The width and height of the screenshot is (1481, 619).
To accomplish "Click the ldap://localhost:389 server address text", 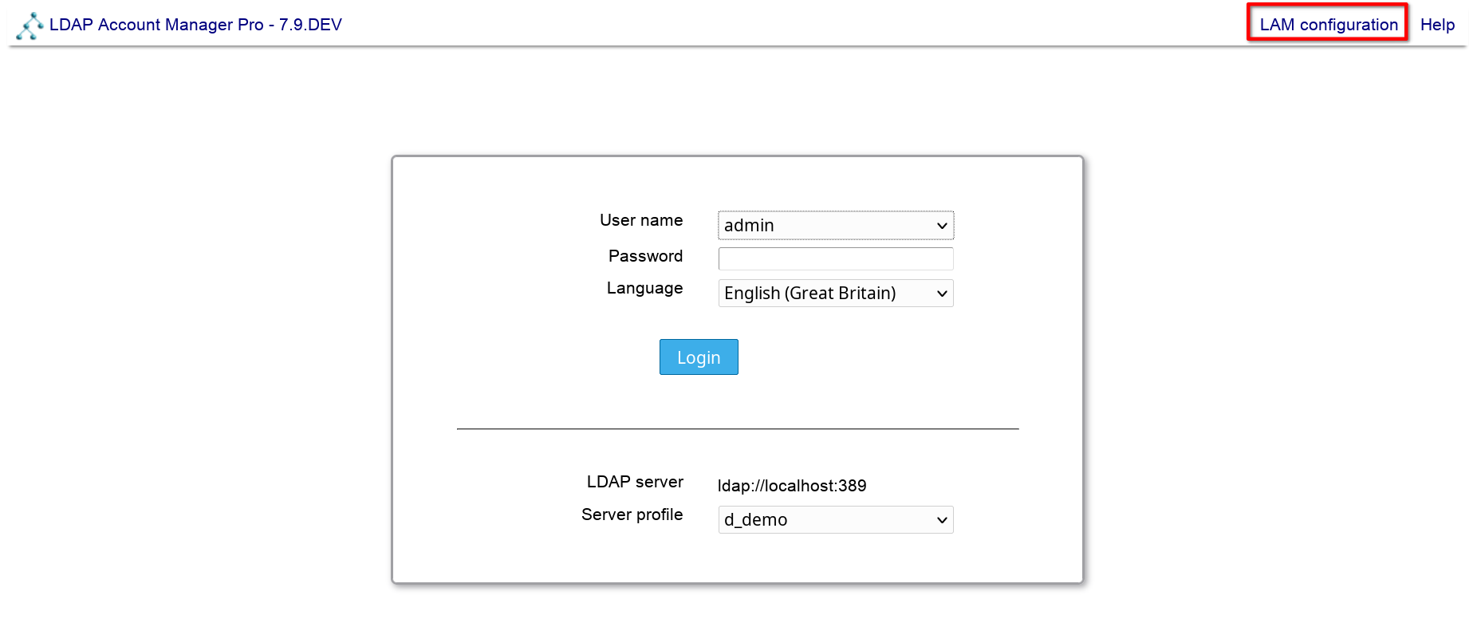I will tap(791, 486).
